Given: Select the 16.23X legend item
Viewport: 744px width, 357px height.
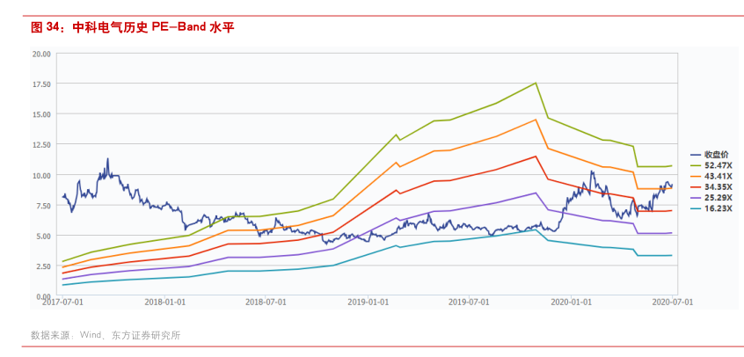Looking at the screenshot, I should click(710, 210).
